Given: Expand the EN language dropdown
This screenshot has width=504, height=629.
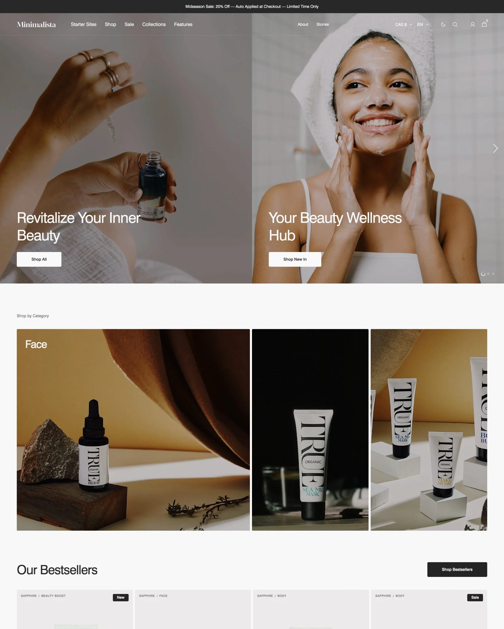Looking at the screenshot, I should (x=422, y=24).
